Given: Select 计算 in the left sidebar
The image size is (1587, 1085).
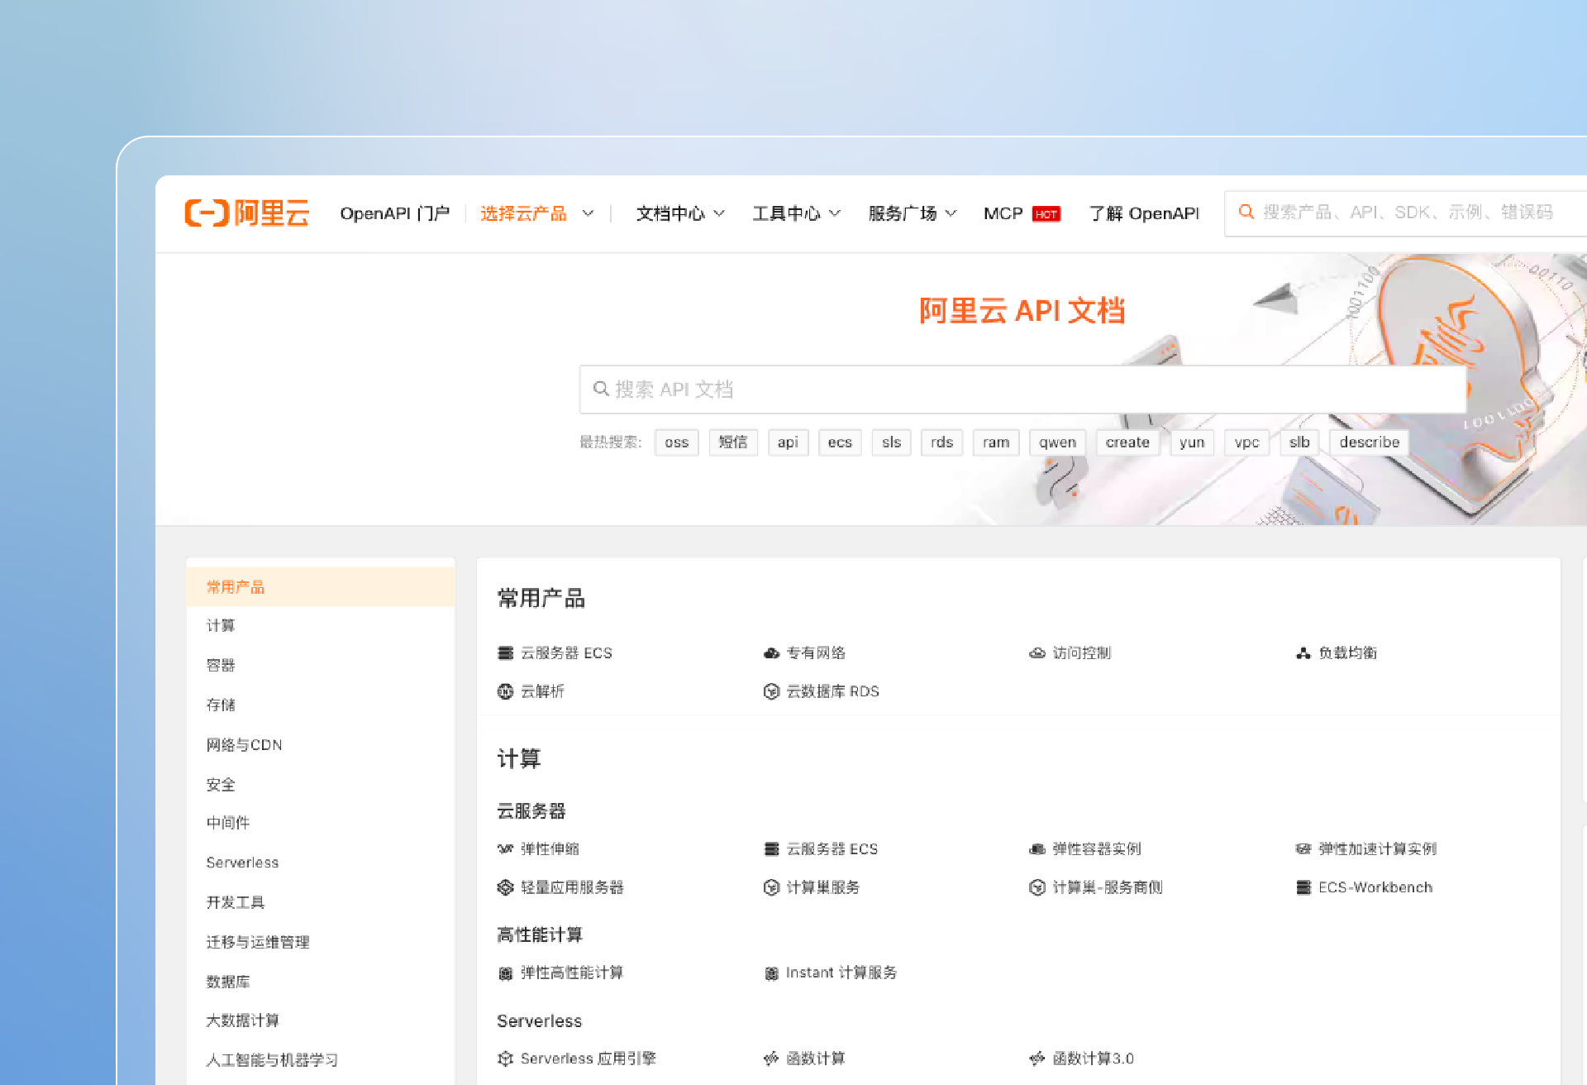Looking at the screenshot, I should [x=321, y=626].
